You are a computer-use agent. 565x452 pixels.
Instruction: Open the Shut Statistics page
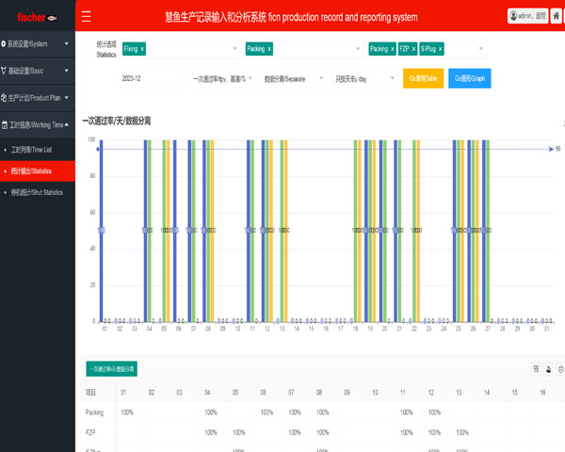point(37,192)
